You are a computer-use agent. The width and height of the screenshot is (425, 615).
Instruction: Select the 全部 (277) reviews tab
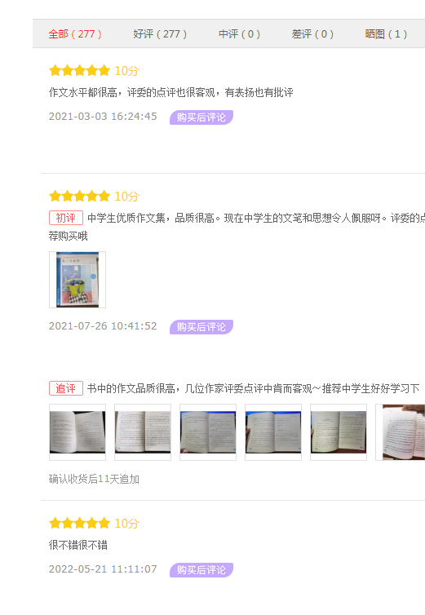click(75, 34)
